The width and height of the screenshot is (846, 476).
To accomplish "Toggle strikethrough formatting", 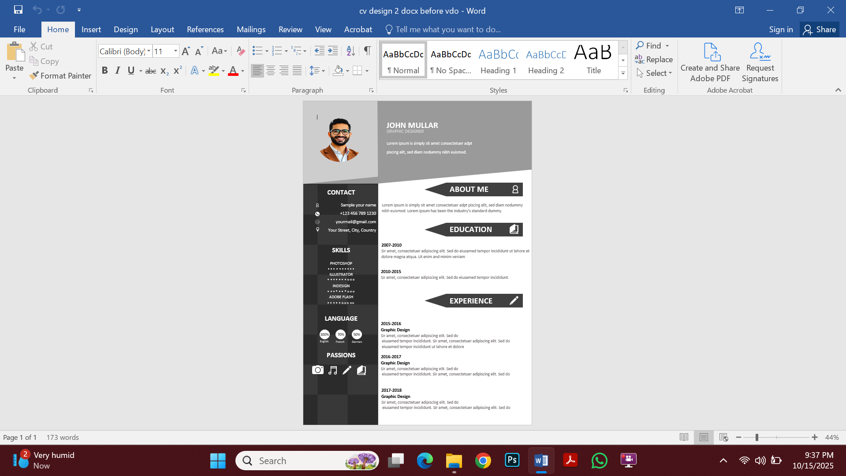I will click(150, 71).
